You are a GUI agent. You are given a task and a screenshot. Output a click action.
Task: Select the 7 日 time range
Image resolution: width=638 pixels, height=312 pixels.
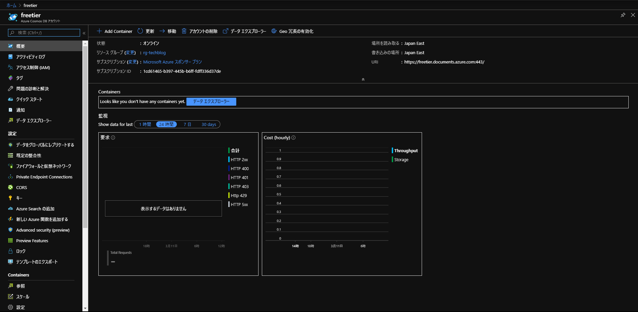[x=187, y=124]
